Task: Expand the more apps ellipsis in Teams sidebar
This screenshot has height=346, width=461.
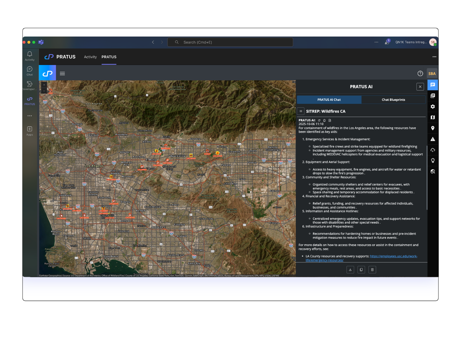Action: click(30, 116)
